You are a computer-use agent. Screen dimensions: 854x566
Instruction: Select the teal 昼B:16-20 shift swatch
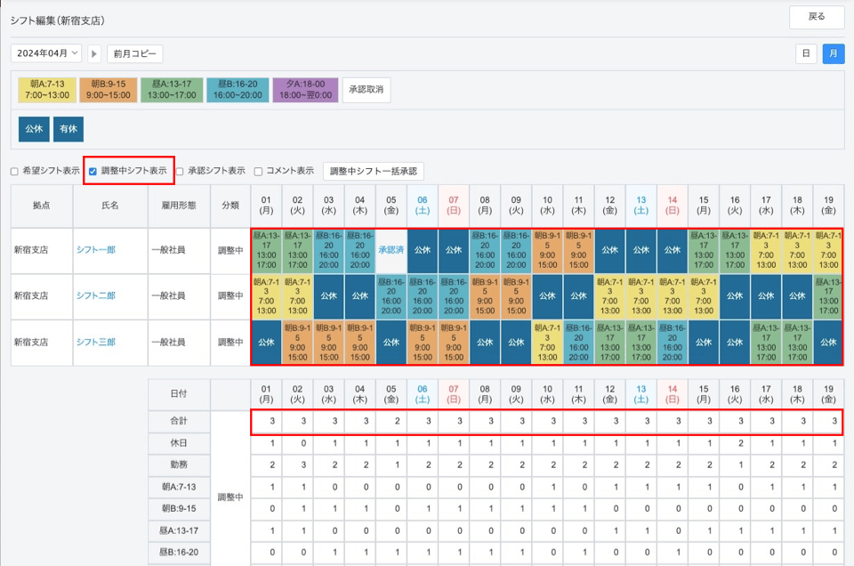[x=236, y=90]
